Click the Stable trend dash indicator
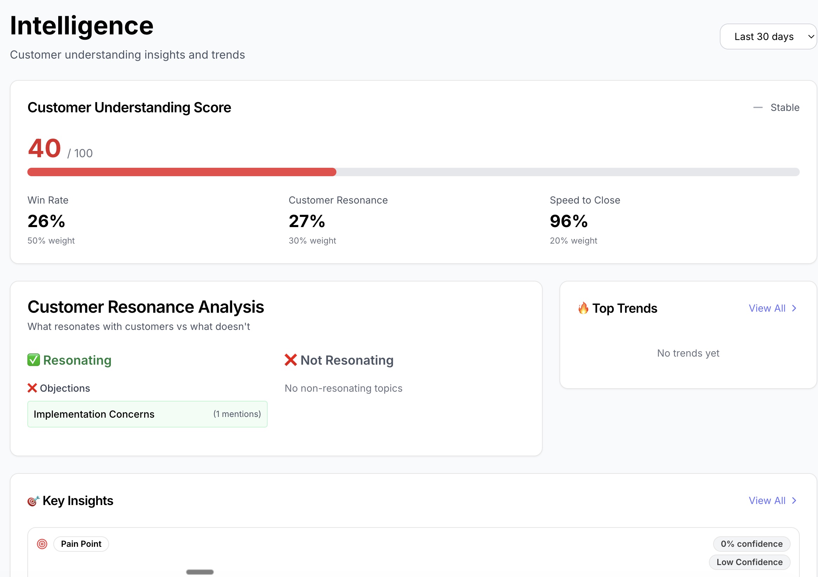 pos(758,108)
